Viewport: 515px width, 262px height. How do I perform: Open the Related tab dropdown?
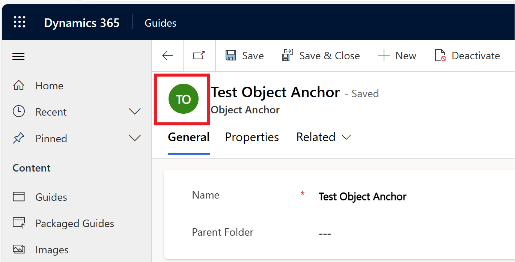(x=323, y=137)
